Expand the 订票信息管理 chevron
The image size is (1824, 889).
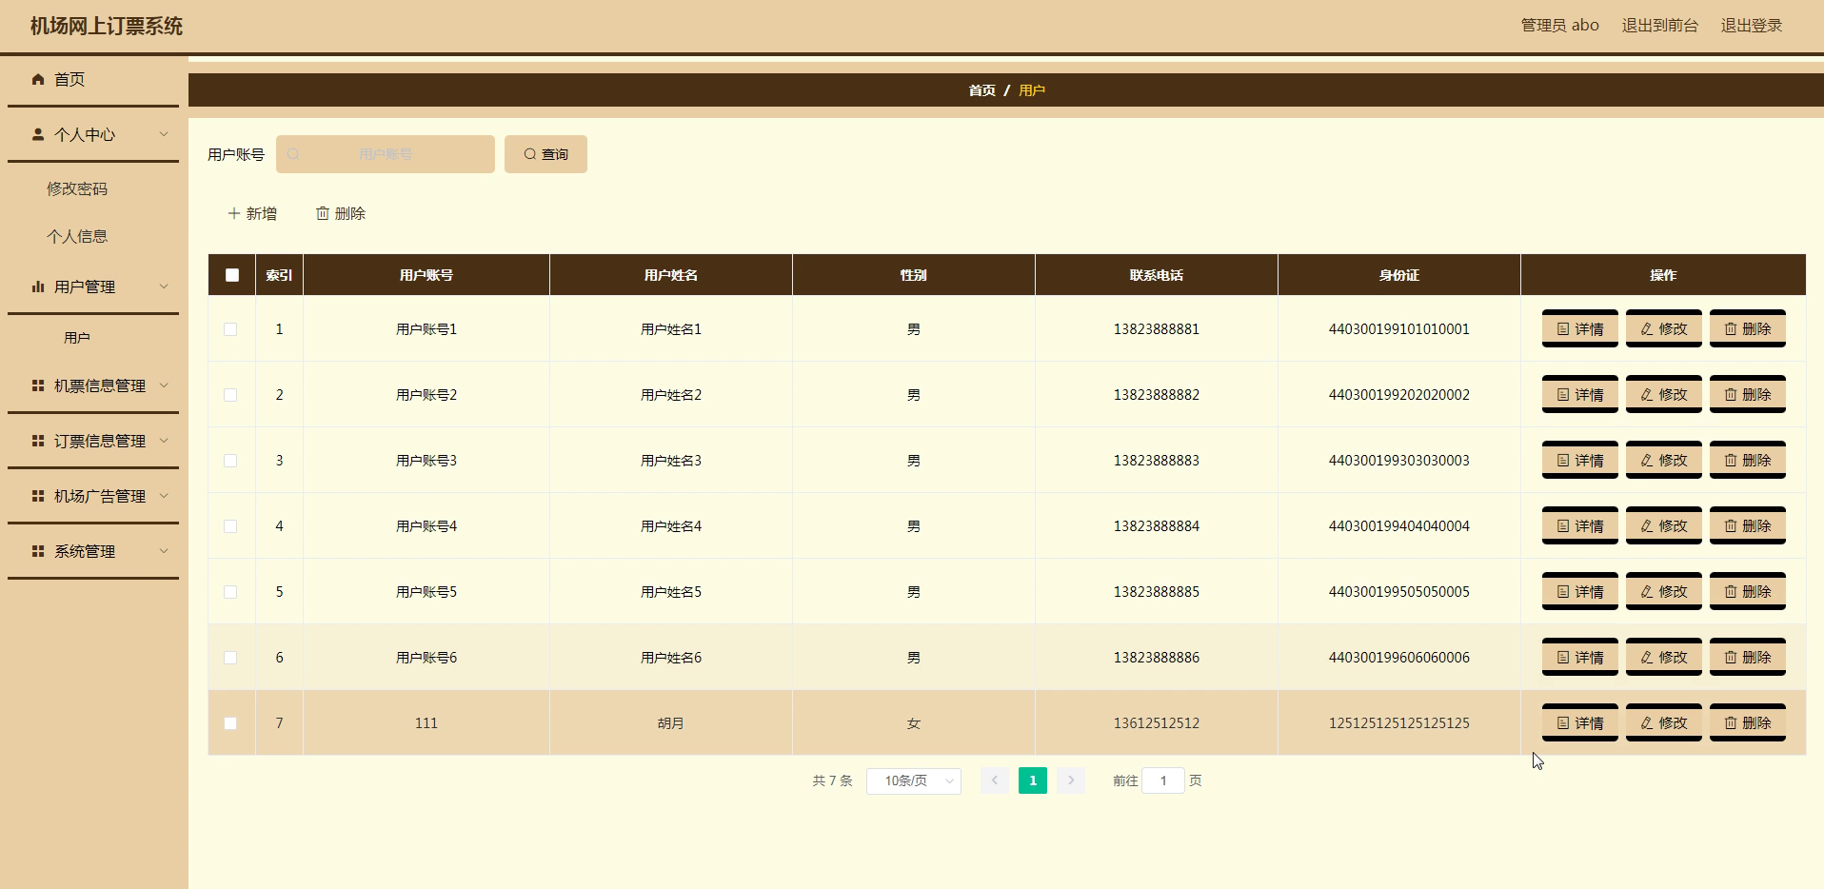164,441
